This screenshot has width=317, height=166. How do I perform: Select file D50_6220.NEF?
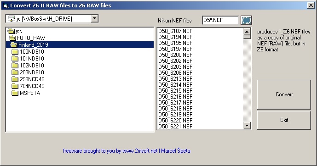point(175,121)
